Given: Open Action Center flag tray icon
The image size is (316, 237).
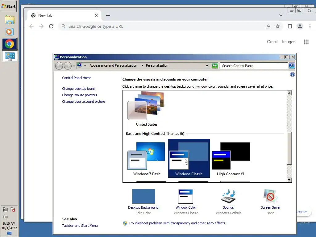Looking at the screenshot, I should coord(12,210).
